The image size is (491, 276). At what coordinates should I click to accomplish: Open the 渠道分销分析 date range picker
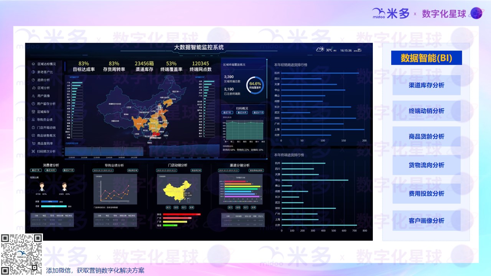pos(229,170)
